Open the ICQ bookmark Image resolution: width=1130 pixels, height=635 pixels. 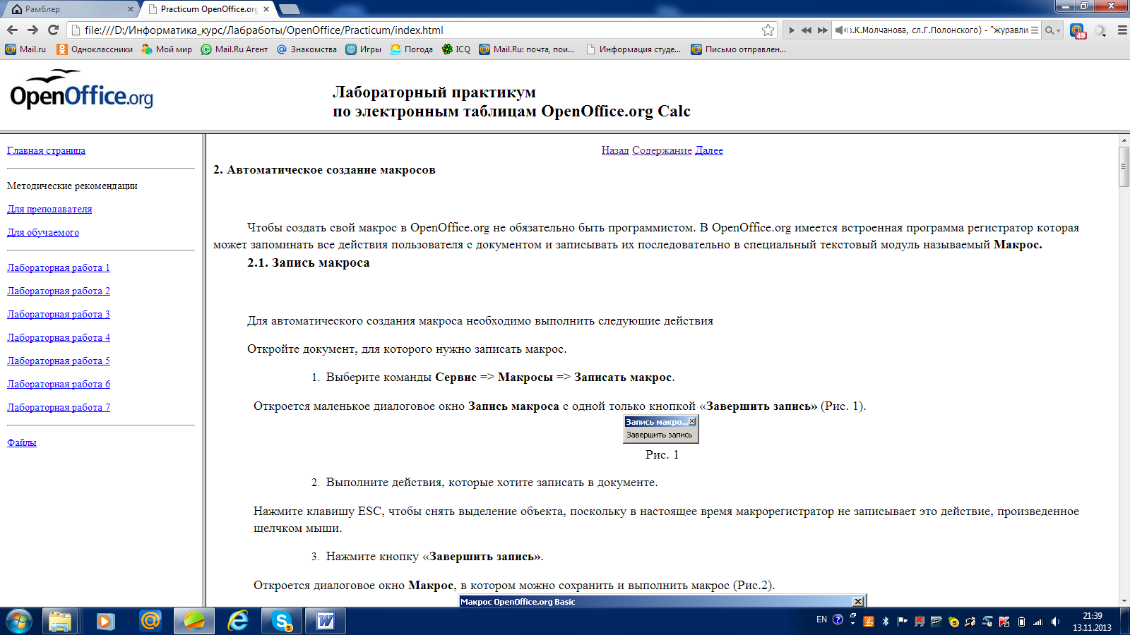click(456, 49)
